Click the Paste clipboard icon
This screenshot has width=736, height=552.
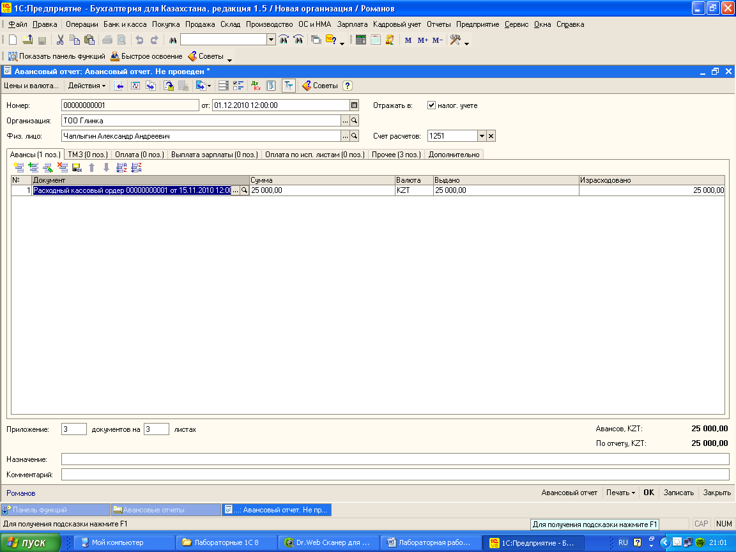tap(89, 40)
